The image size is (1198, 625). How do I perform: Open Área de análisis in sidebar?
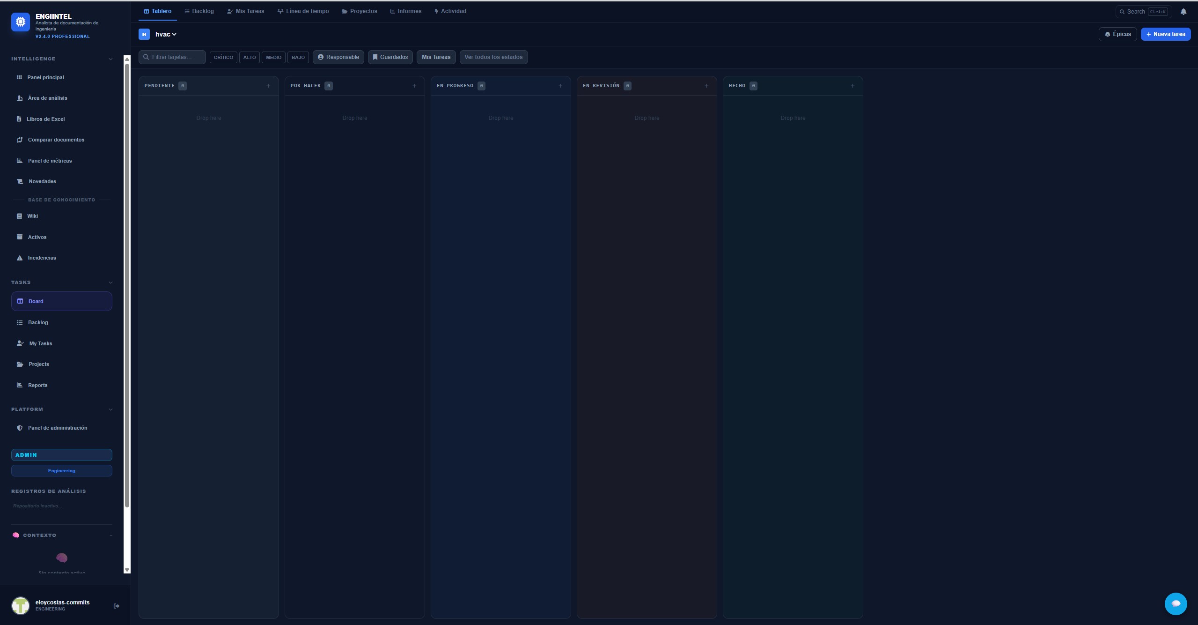(62, 98)
